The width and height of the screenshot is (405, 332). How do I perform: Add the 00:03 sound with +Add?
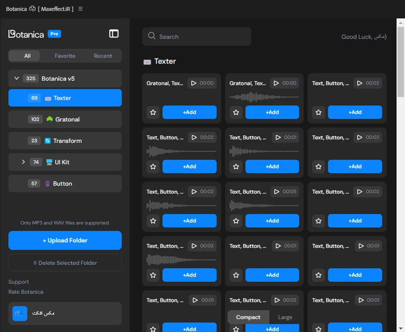pos(190,275)
